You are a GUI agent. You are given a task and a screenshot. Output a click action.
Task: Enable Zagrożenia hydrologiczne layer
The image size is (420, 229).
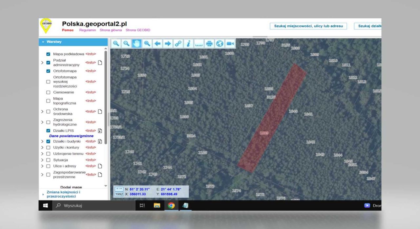[49, 122]
